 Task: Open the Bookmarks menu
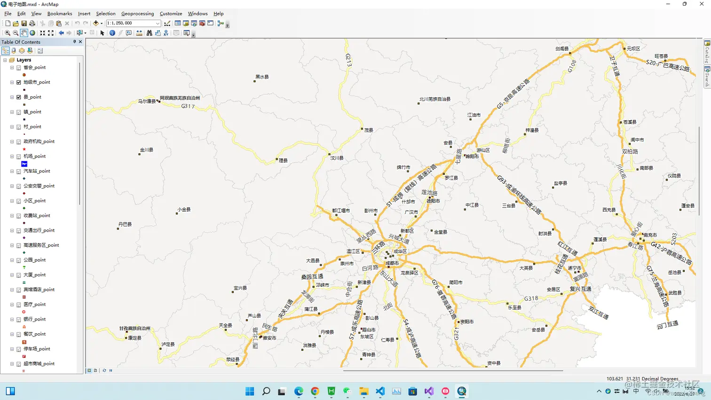coord(60,14)
